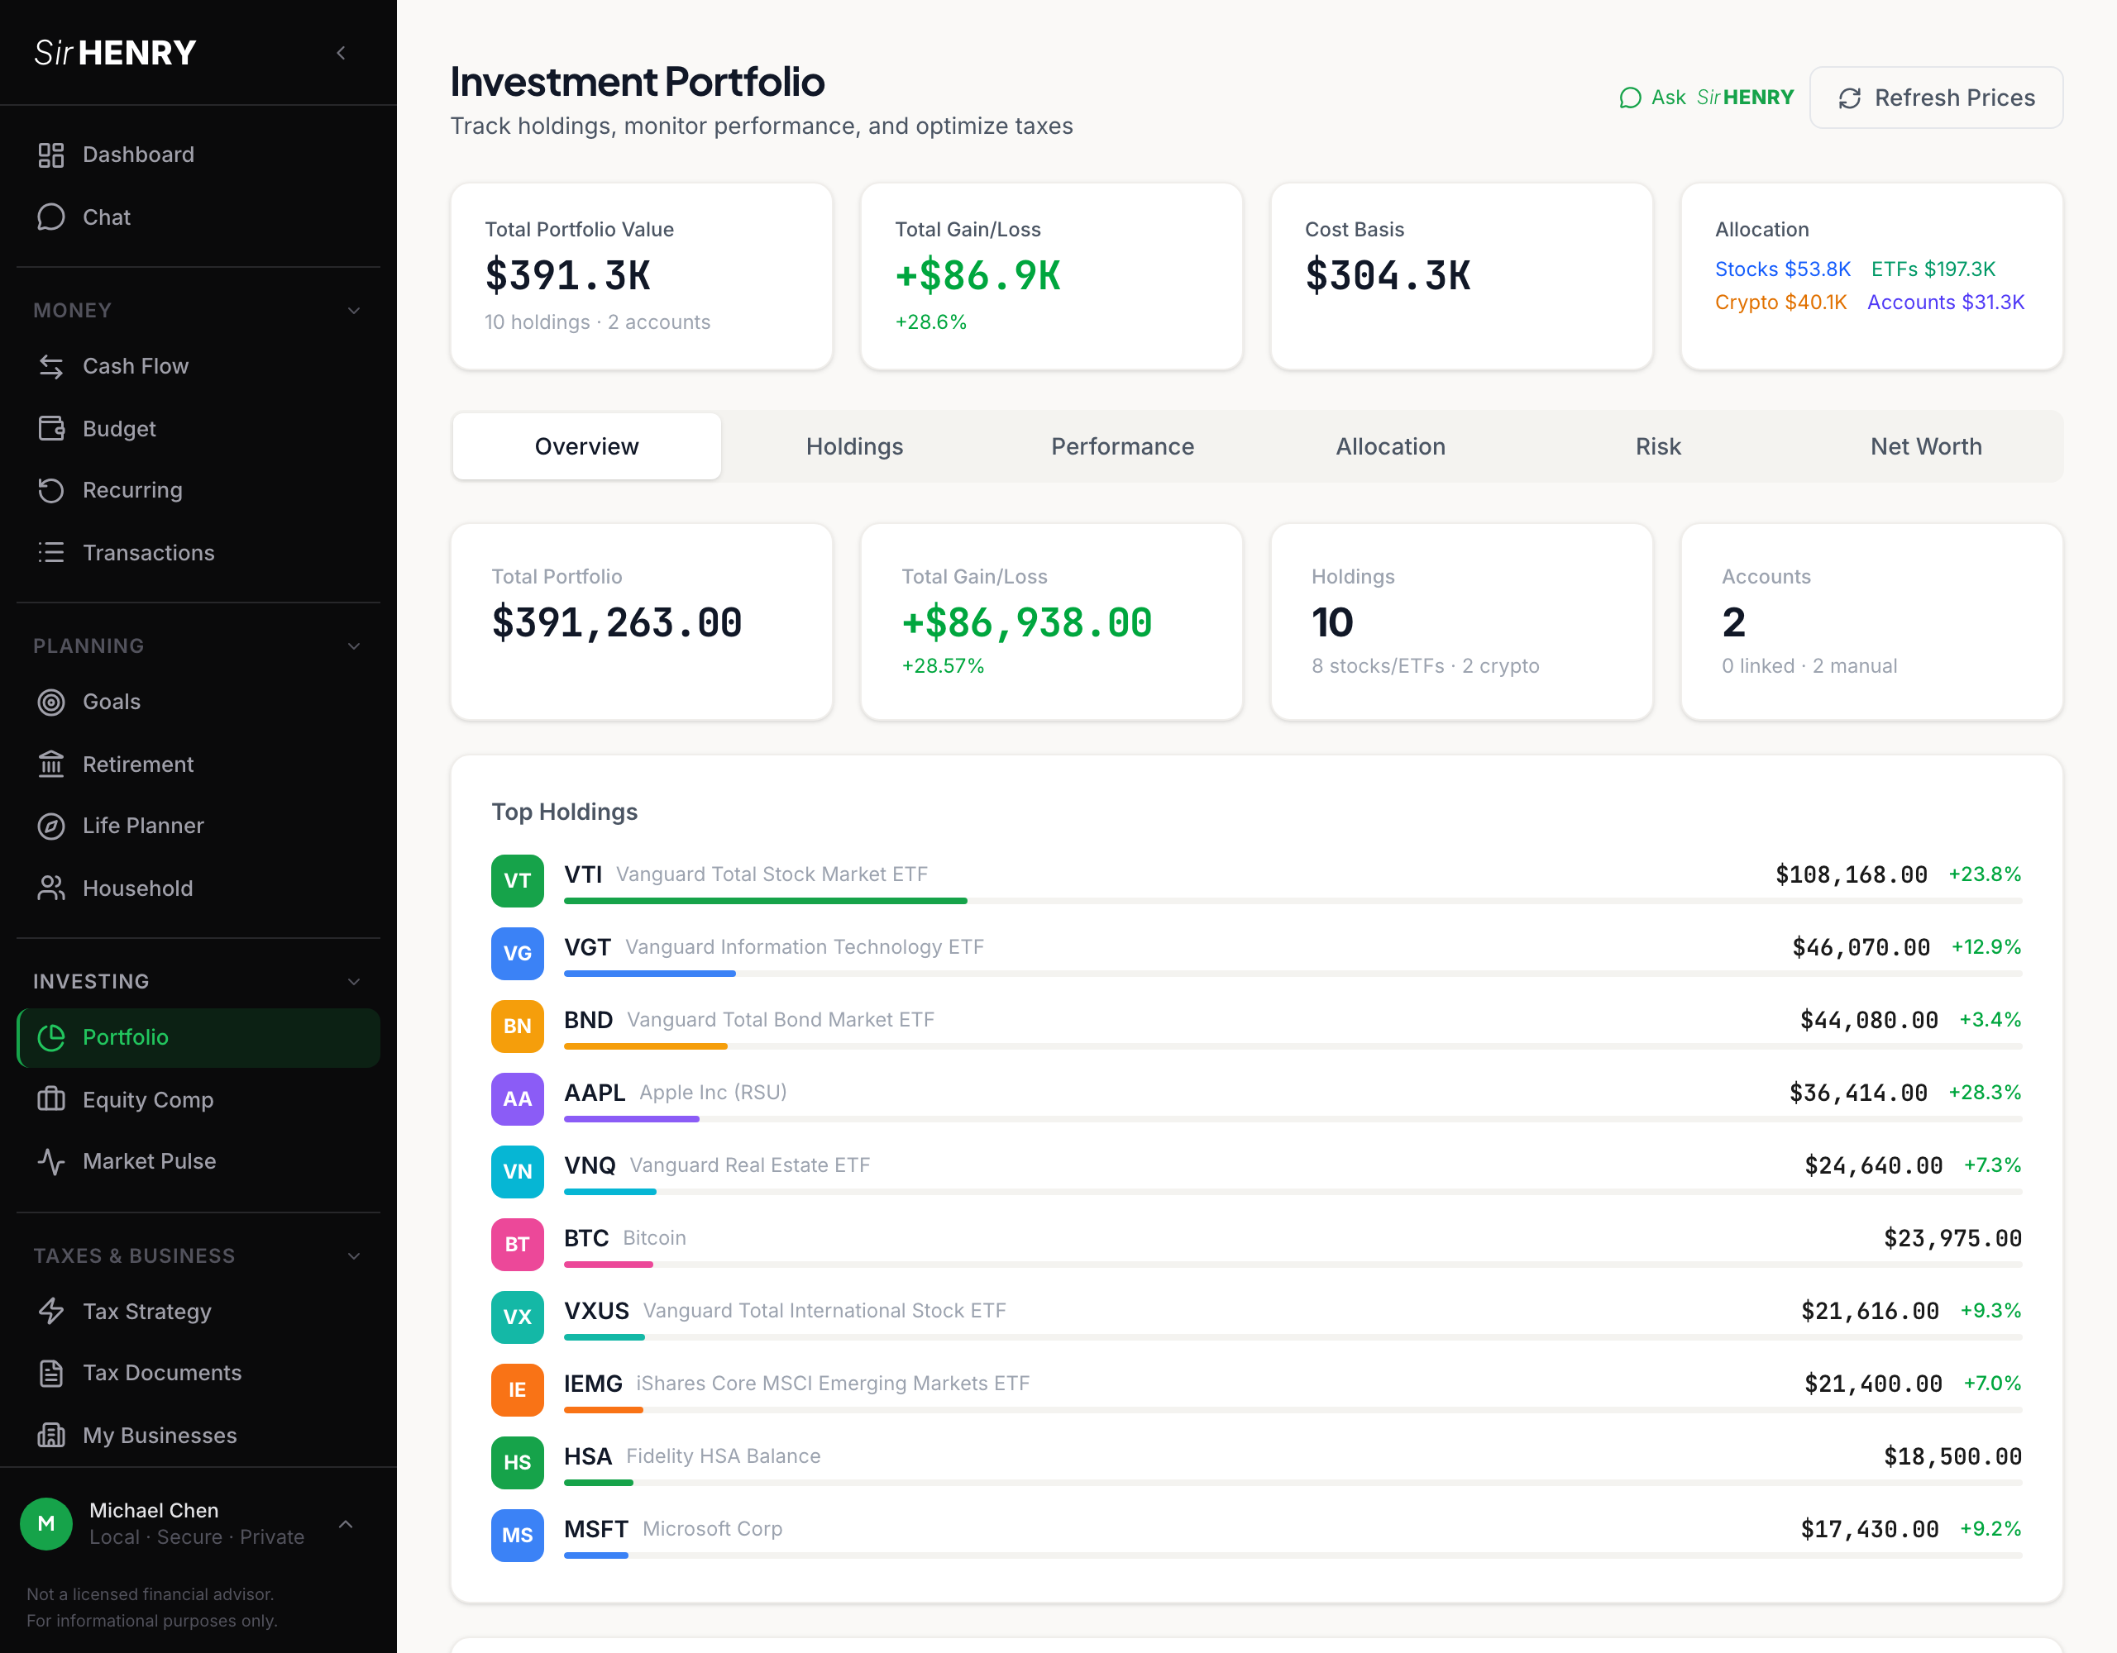Click the VT badge for VTI
The width and height of the screenshot is (2117, 1653).
pyautogui.click(x=517, y=881)
